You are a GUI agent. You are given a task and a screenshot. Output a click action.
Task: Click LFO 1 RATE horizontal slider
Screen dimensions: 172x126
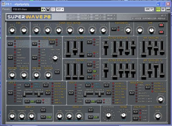pyautogui.click(x=39, y=94)
